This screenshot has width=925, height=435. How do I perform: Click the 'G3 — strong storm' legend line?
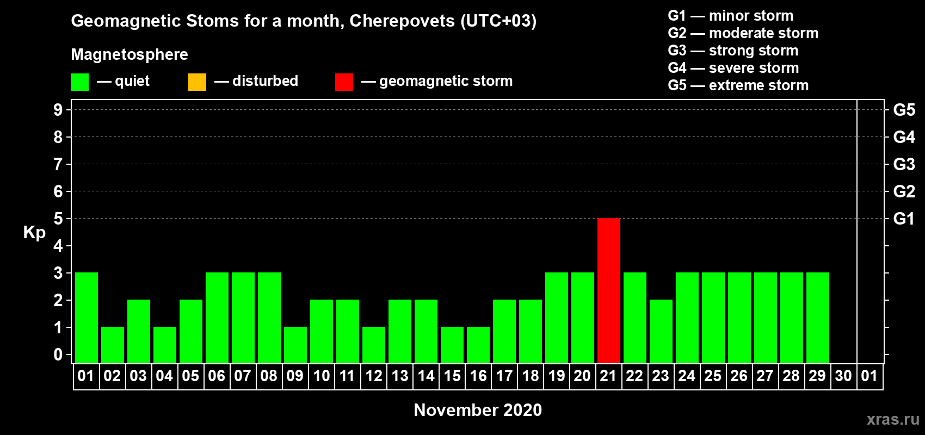coord(733,51)
